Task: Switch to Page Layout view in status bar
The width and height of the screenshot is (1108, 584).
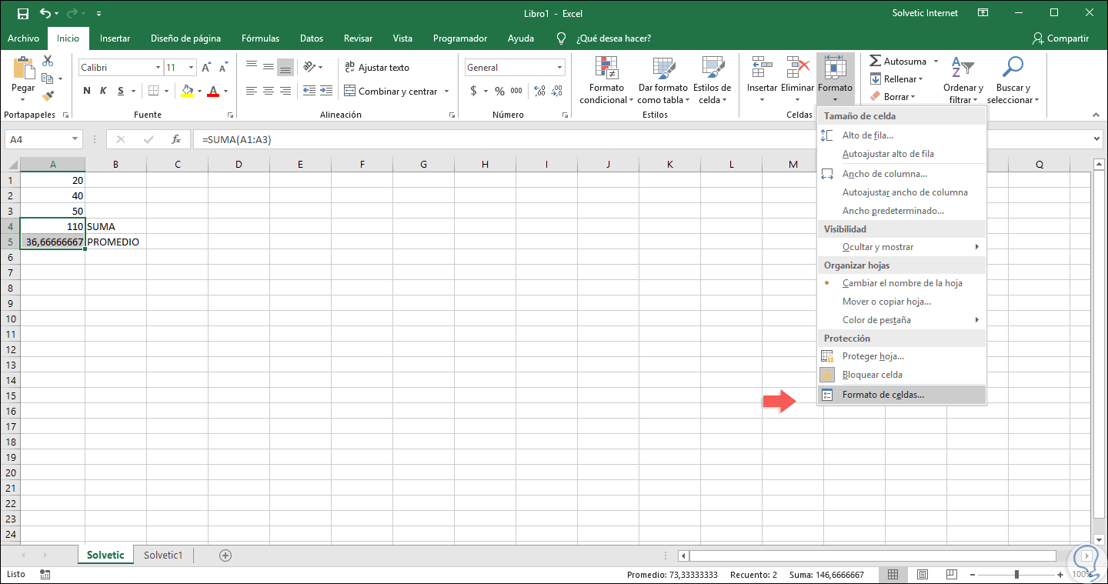Action: coord(922,574)
